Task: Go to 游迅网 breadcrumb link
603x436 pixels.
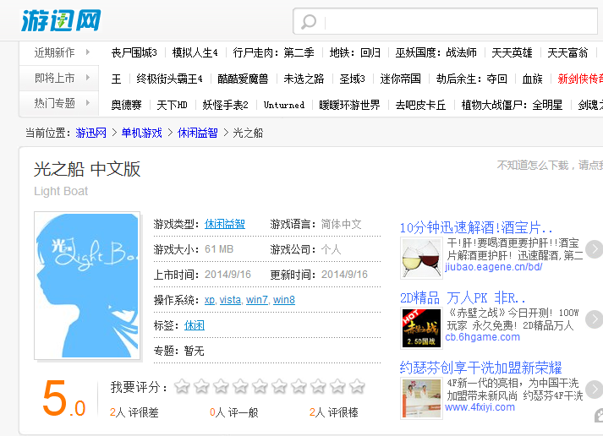Action: (90, 133)
